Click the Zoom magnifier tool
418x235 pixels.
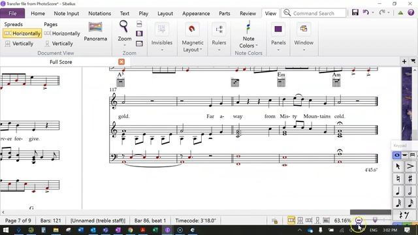[124, 27]
